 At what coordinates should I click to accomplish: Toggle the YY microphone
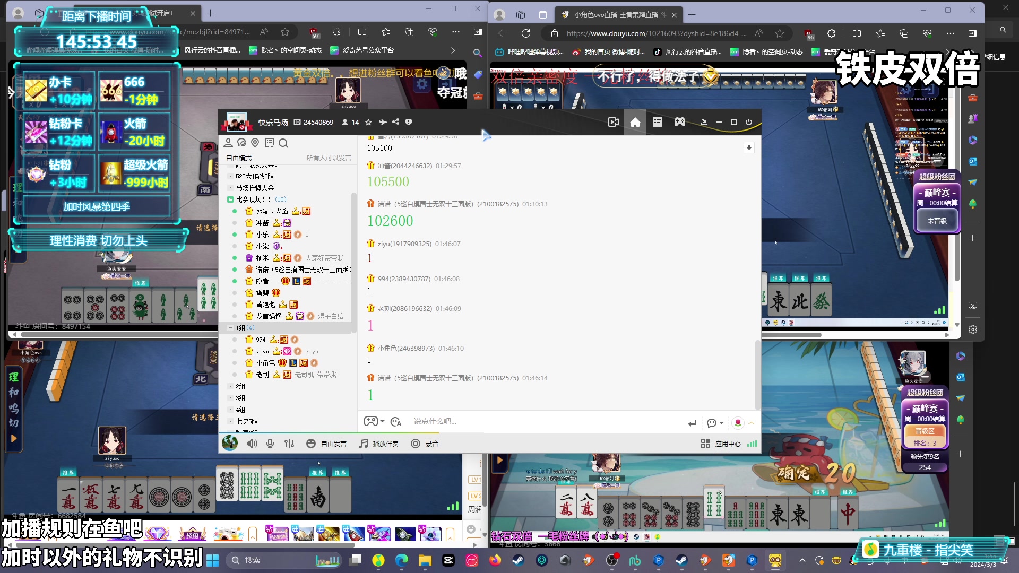tap(270, 444)
